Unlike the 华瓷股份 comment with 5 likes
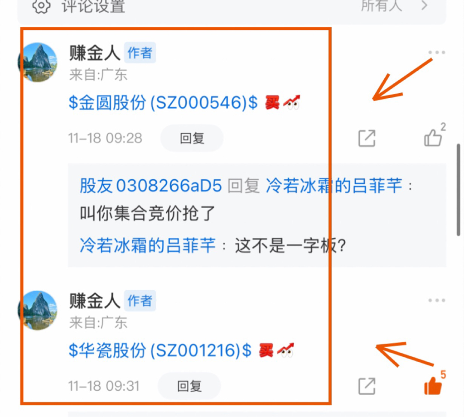Viewport: 464px width, 417px height. (x=433, y=385)
